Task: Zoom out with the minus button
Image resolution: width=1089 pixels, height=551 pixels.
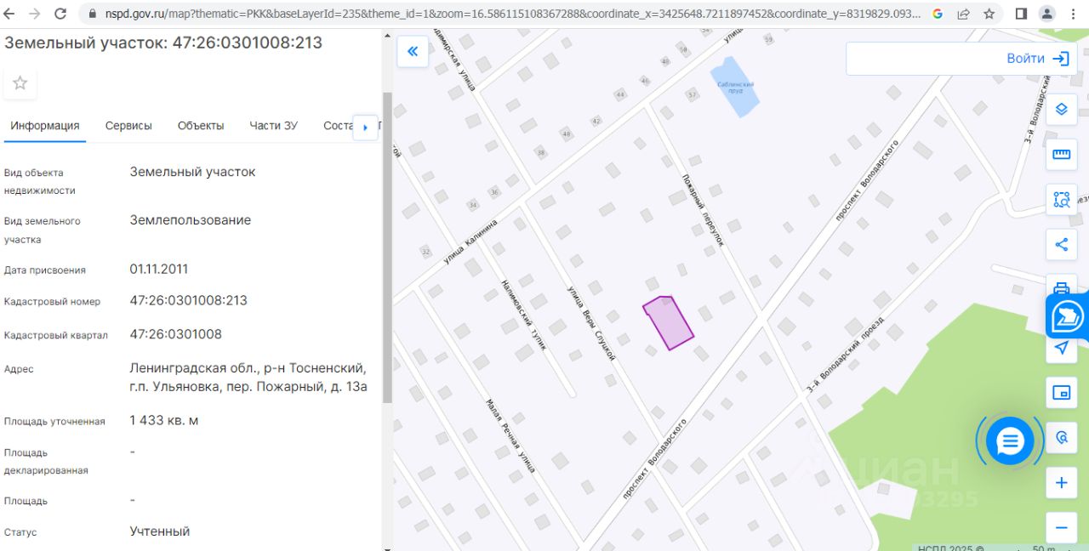Action: [x=1061, y=528]
